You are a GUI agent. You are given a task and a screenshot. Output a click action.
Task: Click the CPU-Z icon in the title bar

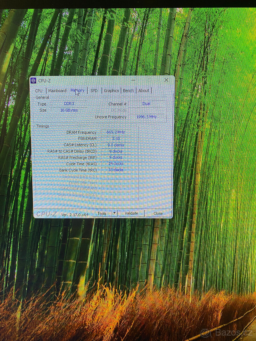pos(34,80)
